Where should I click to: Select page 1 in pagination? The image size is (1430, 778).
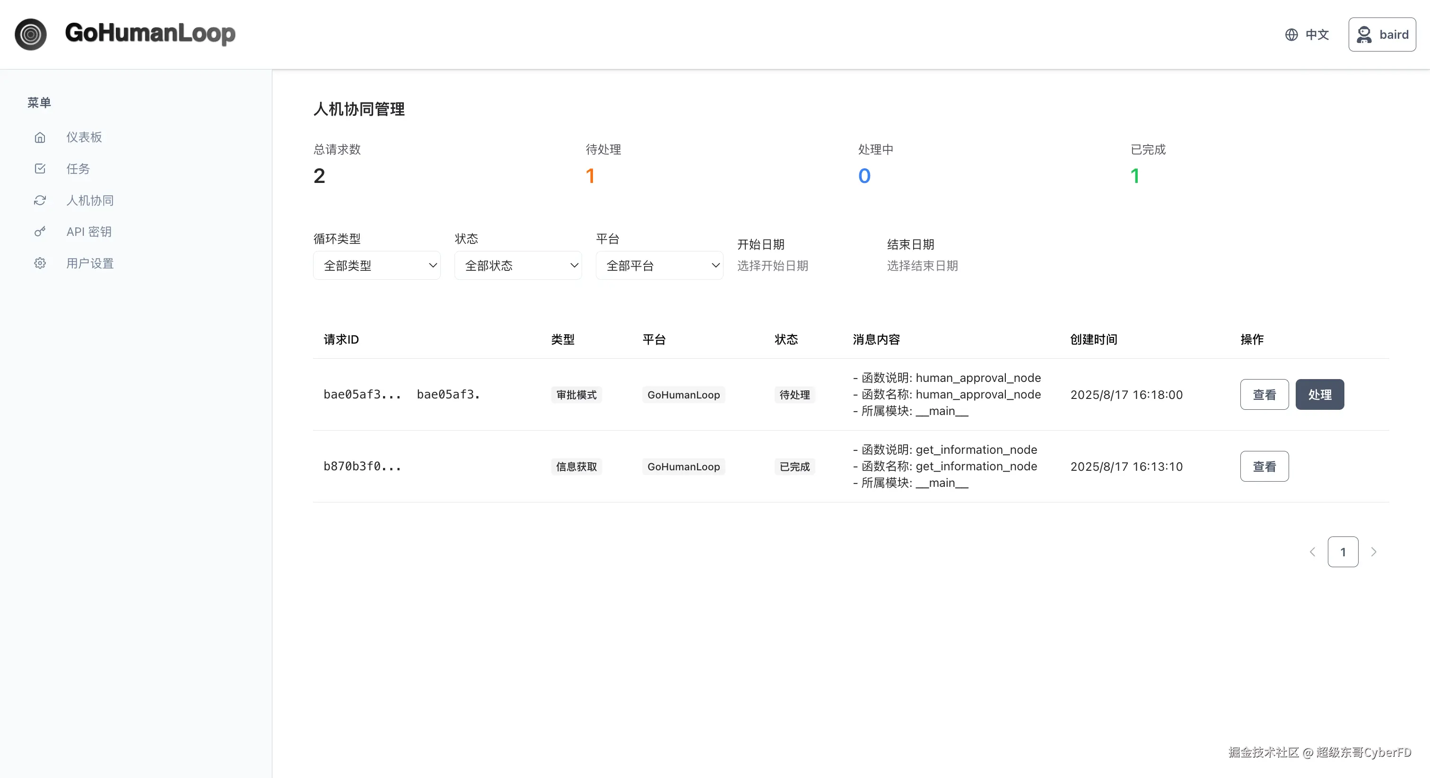point(1343,552)
